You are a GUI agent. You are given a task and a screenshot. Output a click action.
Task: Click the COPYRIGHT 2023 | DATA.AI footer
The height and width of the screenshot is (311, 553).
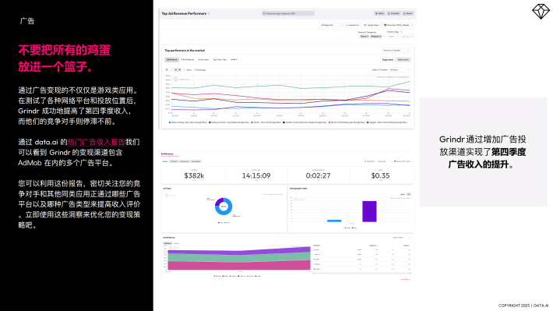[523, 306]
